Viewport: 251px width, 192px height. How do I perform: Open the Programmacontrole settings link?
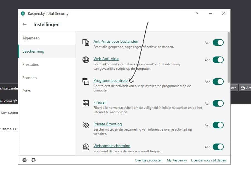(x=110, y=80)
